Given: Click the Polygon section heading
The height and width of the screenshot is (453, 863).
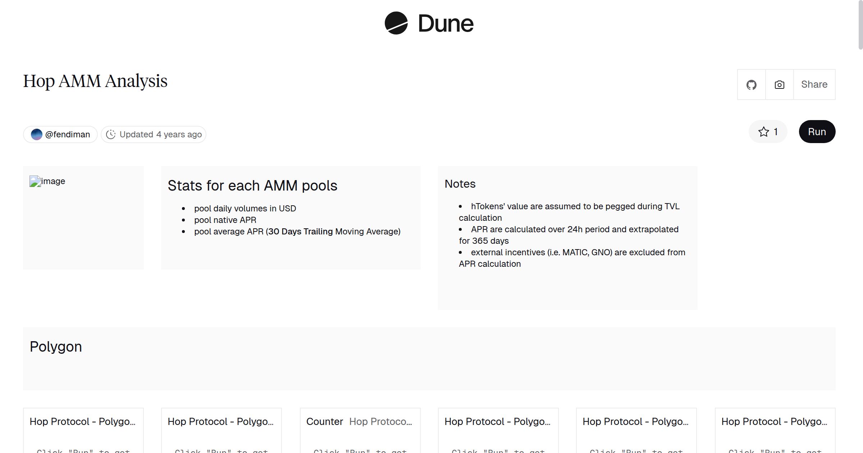Looking at the screenshot, I should 56,347.
